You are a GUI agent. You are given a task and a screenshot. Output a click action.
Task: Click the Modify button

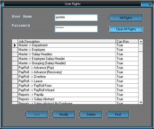click(x=64, y=114)
